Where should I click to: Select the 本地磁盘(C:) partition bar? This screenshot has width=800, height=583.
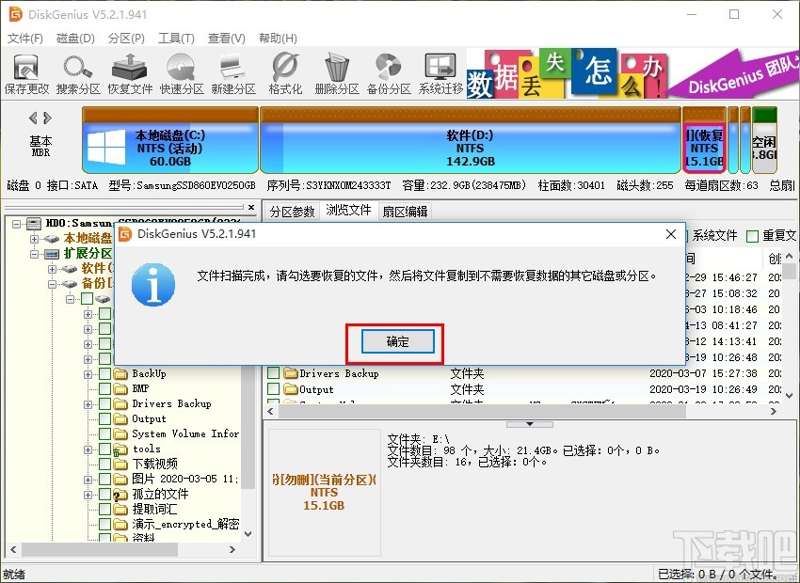click(170, 140)
